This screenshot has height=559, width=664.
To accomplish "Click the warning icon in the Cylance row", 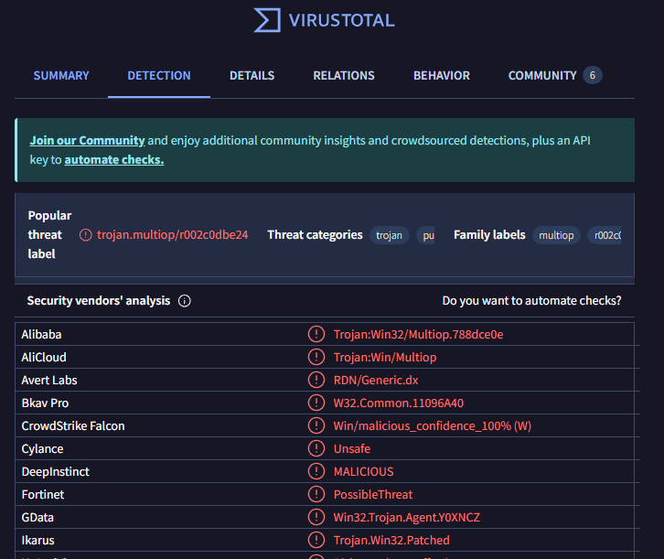I will [316, 448].
